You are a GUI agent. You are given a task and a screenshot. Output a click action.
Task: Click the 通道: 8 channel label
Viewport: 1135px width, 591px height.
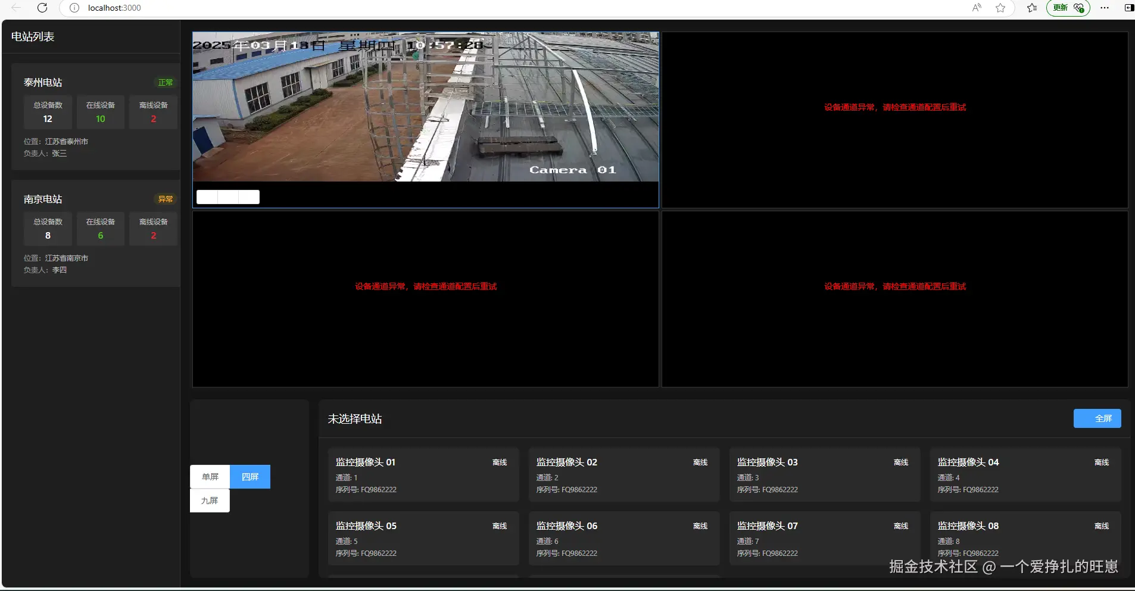[949, 542]
